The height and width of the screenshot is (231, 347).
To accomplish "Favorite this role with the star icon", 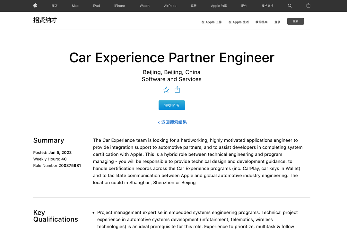I will click(x=166, y=90).
